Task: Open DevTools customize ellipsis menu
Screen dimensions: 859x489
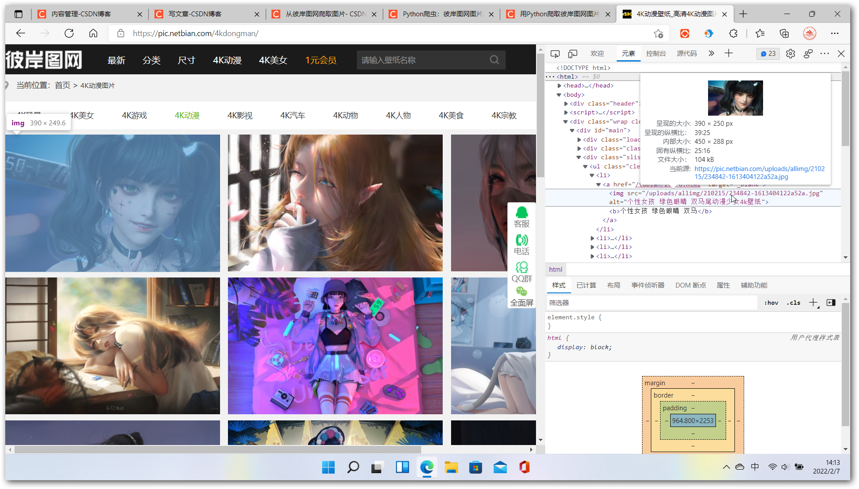Action: (825, 54)
